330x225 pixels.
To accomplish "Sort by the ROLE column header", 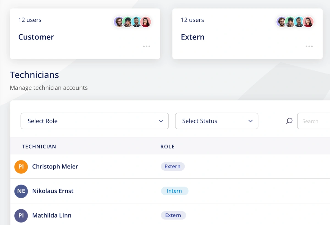I will point(167,147).
